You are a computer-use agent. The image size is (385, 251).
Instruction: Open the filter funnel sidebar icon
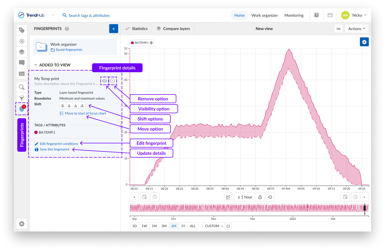(22, 98)
